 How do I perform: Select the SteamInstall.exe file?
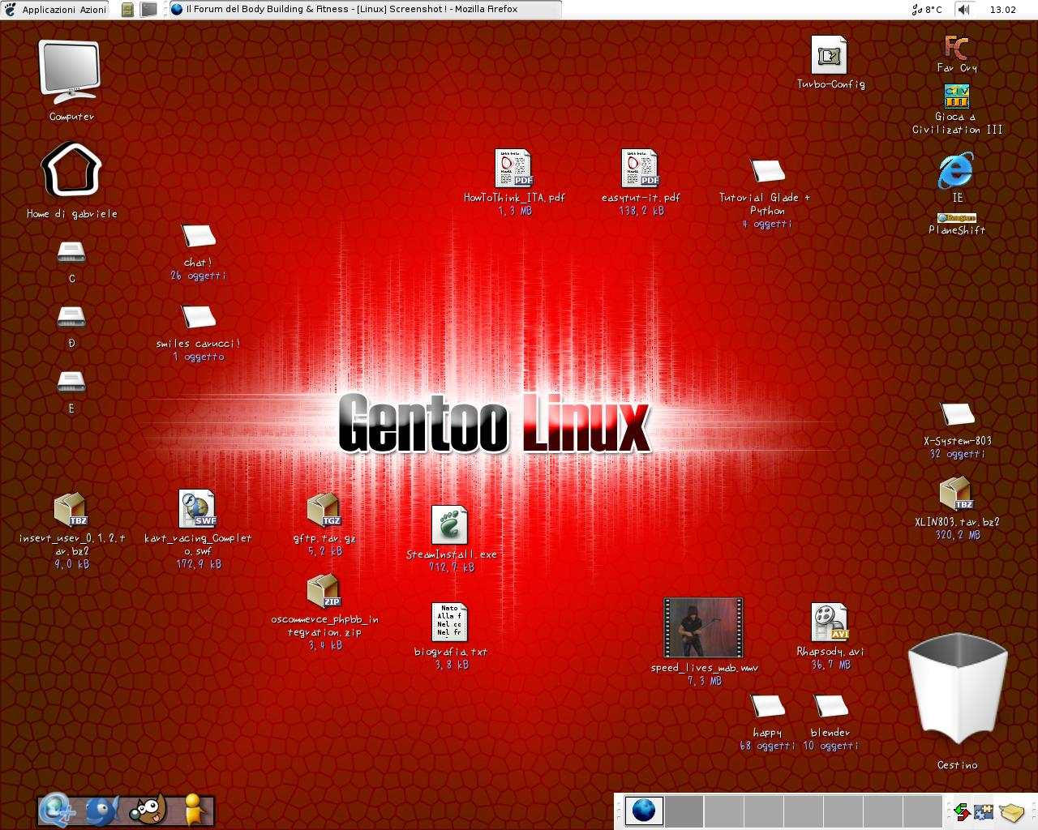[x=450, y=525]
